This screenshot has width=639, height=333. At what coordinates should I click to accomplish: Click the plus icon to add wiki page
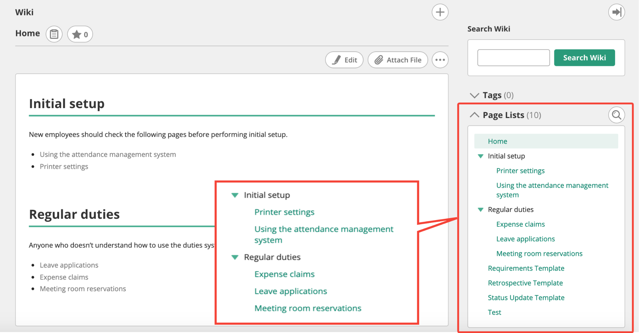[x=440, y=12]
